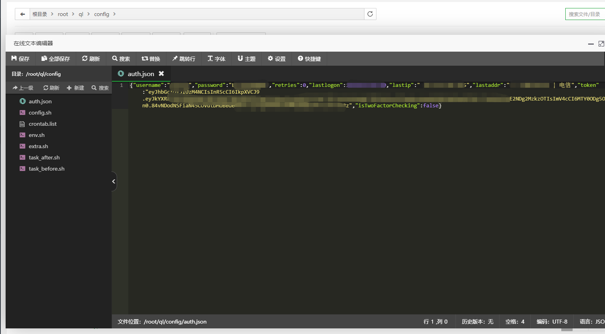Collapse the file list sidebar chevron

[113, 181]
